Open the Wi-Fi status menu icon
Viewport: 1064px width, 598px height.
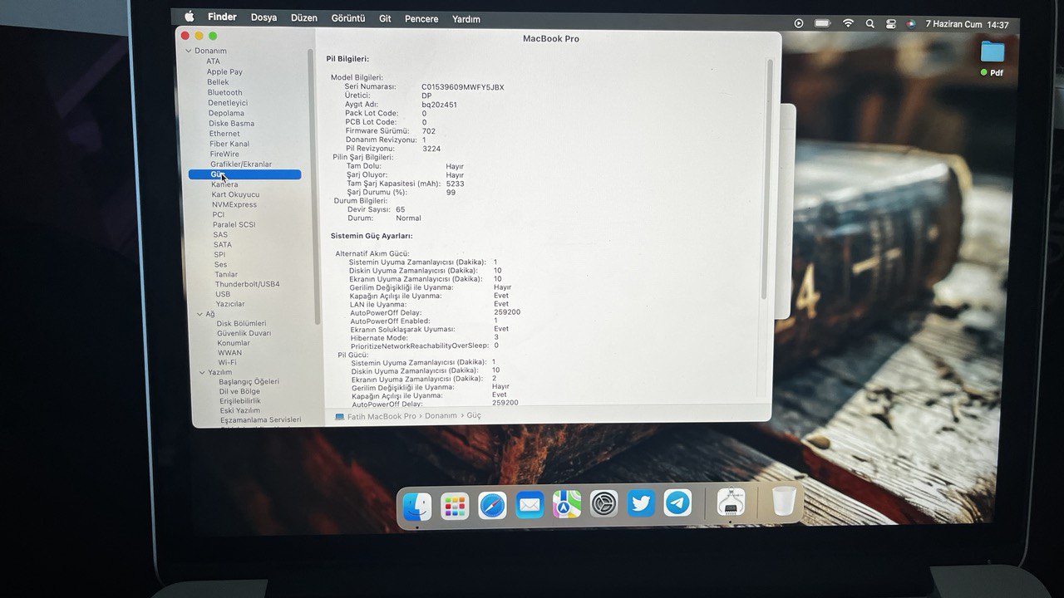(848, 24)
